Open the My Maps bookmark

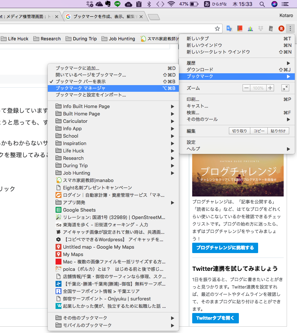pos(113,254)
